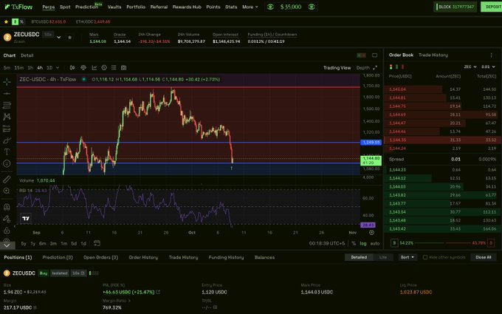Click the candlestick chart type icon
The width and height of the screenshot is (502, 314).
pos(72,68)
